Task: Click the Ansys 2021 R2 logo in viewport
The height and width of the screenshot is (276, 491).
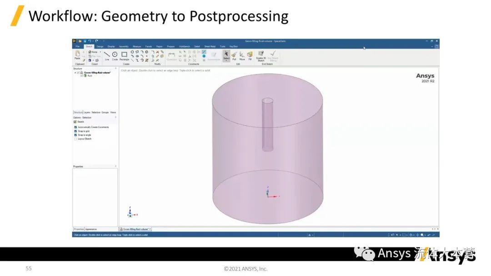Action: click(425, 78)
